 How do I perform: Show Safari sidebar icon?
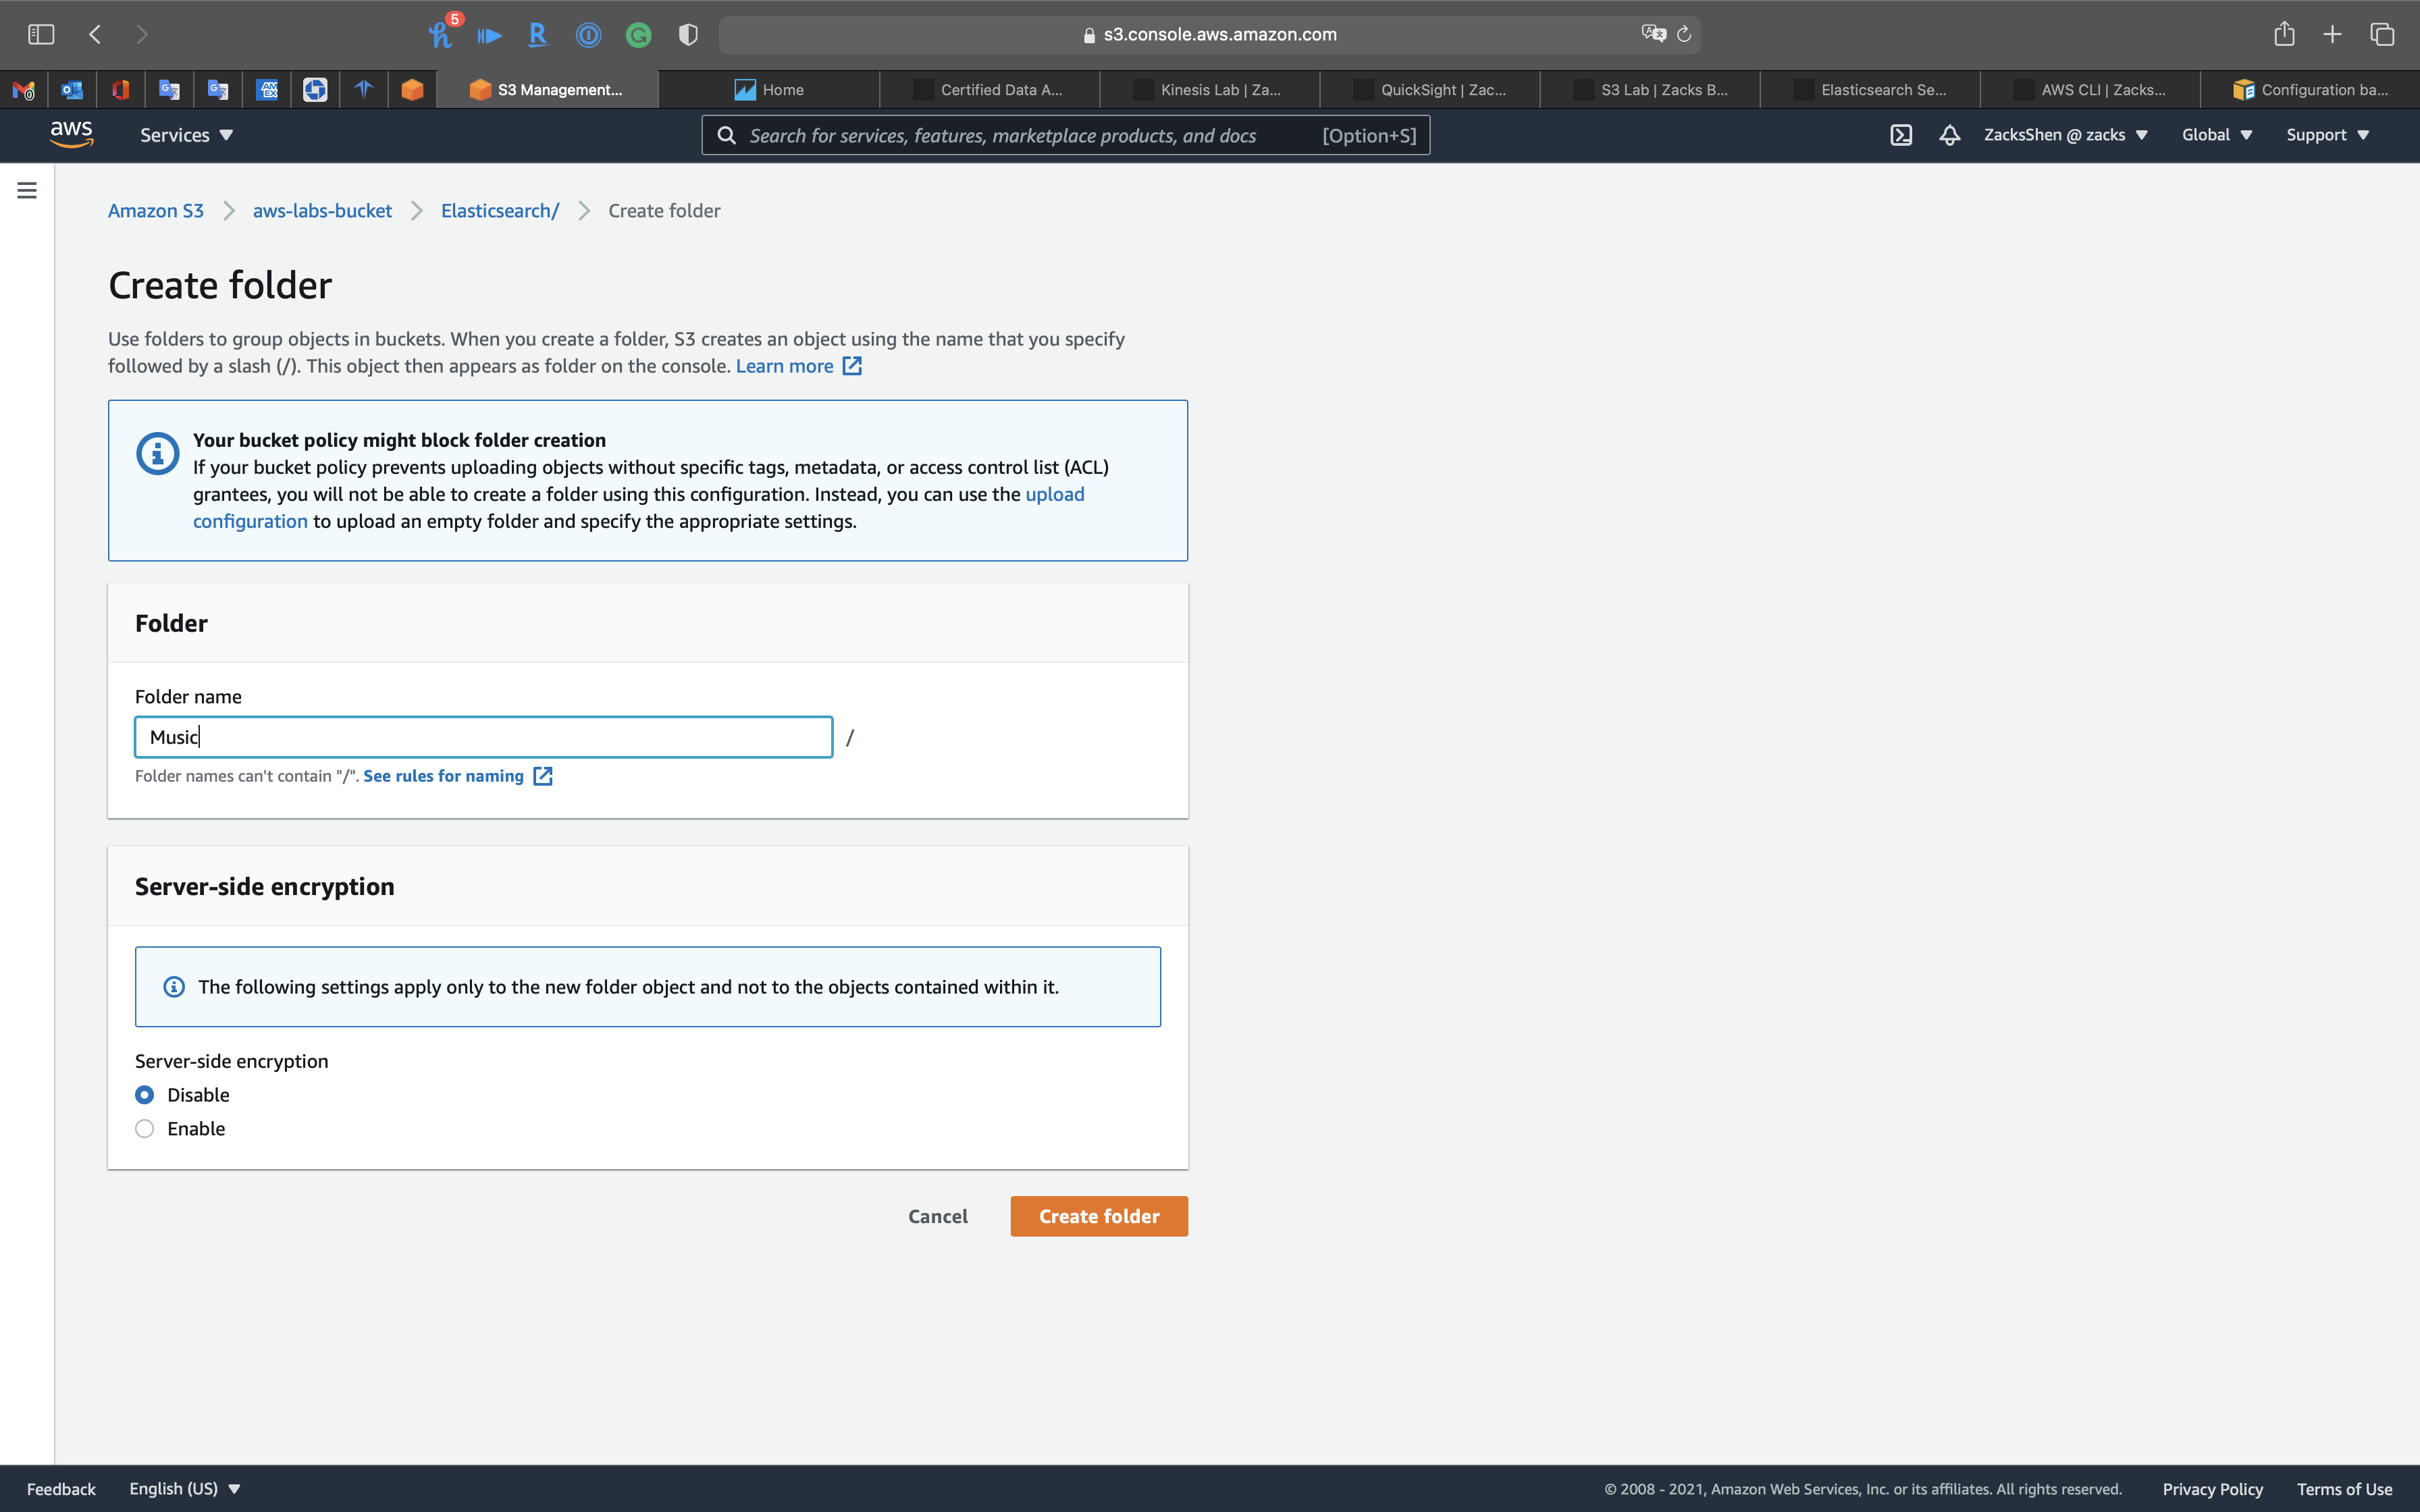(x=41, y=34)
